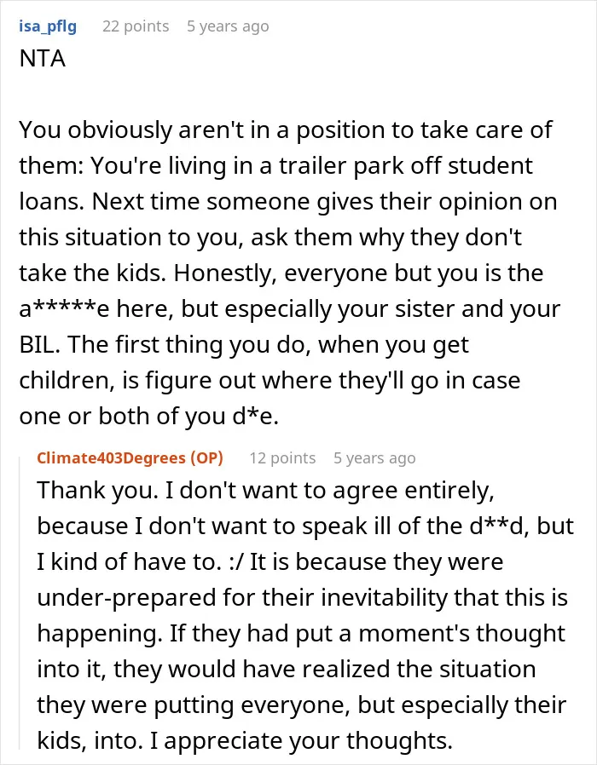Screen dimensions: 597x765
Task: Click the 22 points score
Action: [136, 26]
